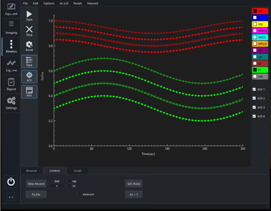Enable the qP curve checkbox
The height and width of the screenshot is (211, 271).
255,57
